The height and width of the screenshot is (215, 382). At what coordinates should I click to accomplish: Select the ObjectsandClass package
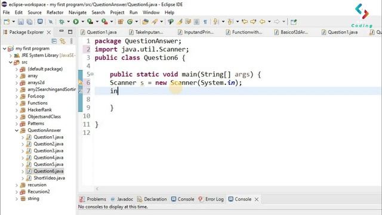[x=44, y=116]
